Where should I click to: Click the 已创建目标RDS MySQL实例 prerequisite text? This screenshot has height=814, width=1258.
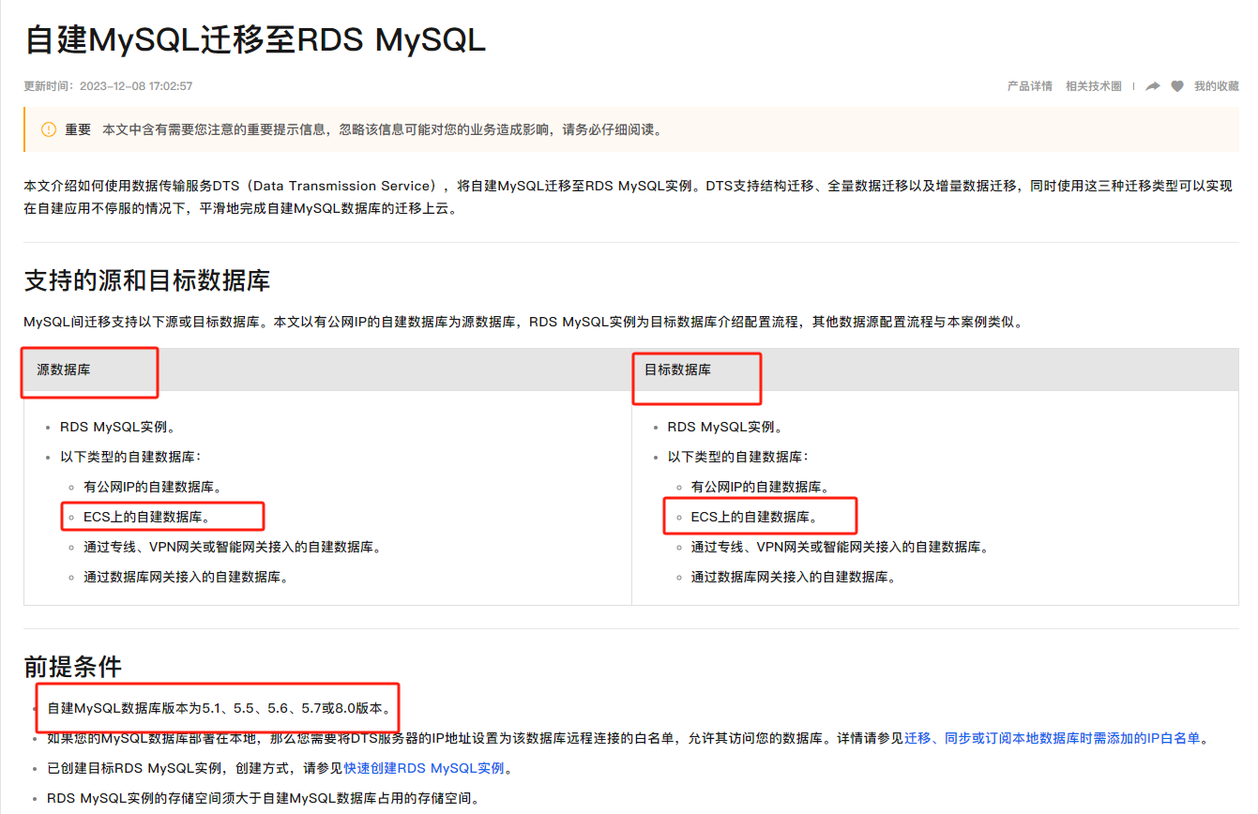[280, 768]
